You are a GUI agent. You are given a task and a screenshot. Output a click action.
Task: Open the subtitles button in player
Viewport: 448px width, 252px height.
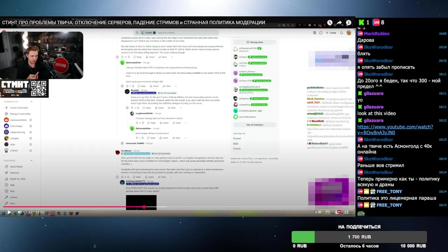tap(328, 212)
